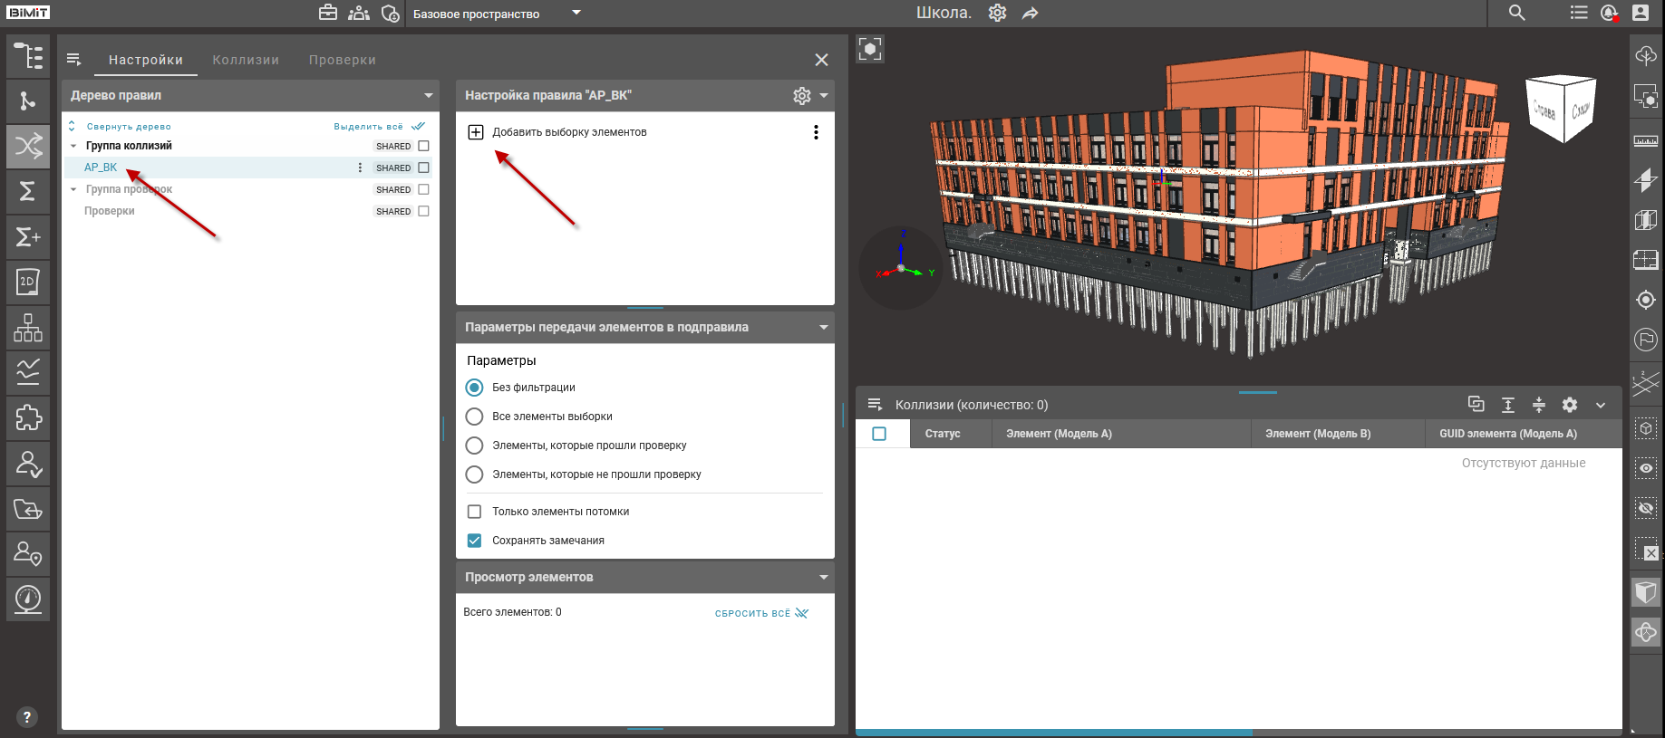The height and width of the screenshot is (738, 1665).
Task: Collapse the 'Группа коллизий' tree node
Action: tap(73, 146)
